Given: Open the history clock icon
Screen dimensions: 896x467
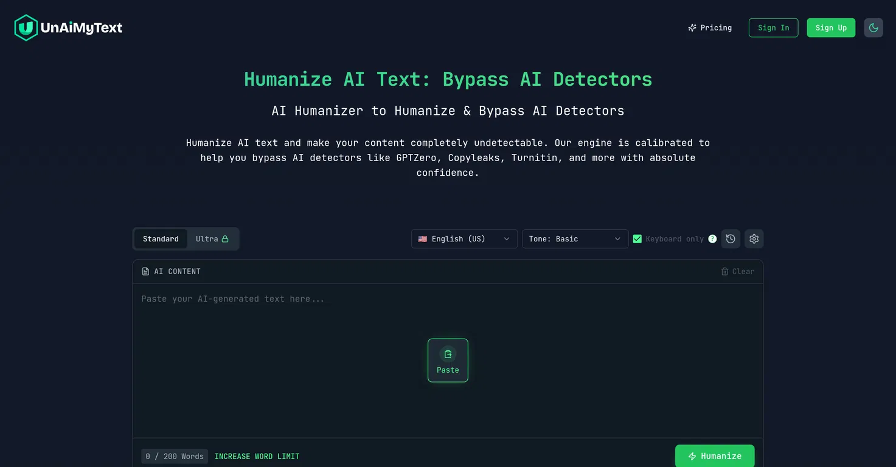Looking at the screenshot, I should [731, 239].
